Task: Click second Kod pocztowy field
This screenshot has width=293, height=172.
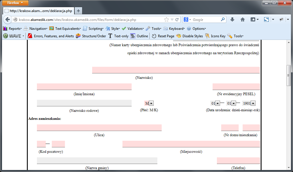Action: (x=58, y=144)
